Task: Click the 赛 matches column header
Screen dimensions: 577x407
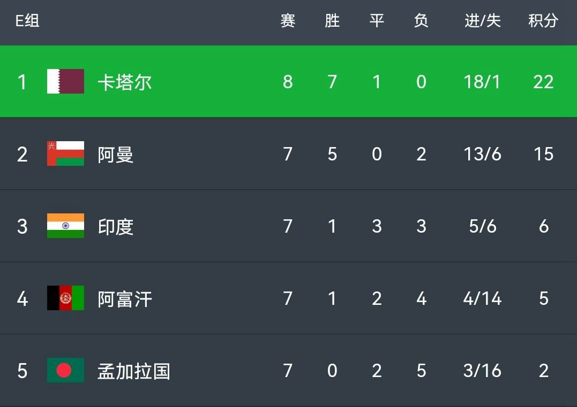Action: coord(288,20)
